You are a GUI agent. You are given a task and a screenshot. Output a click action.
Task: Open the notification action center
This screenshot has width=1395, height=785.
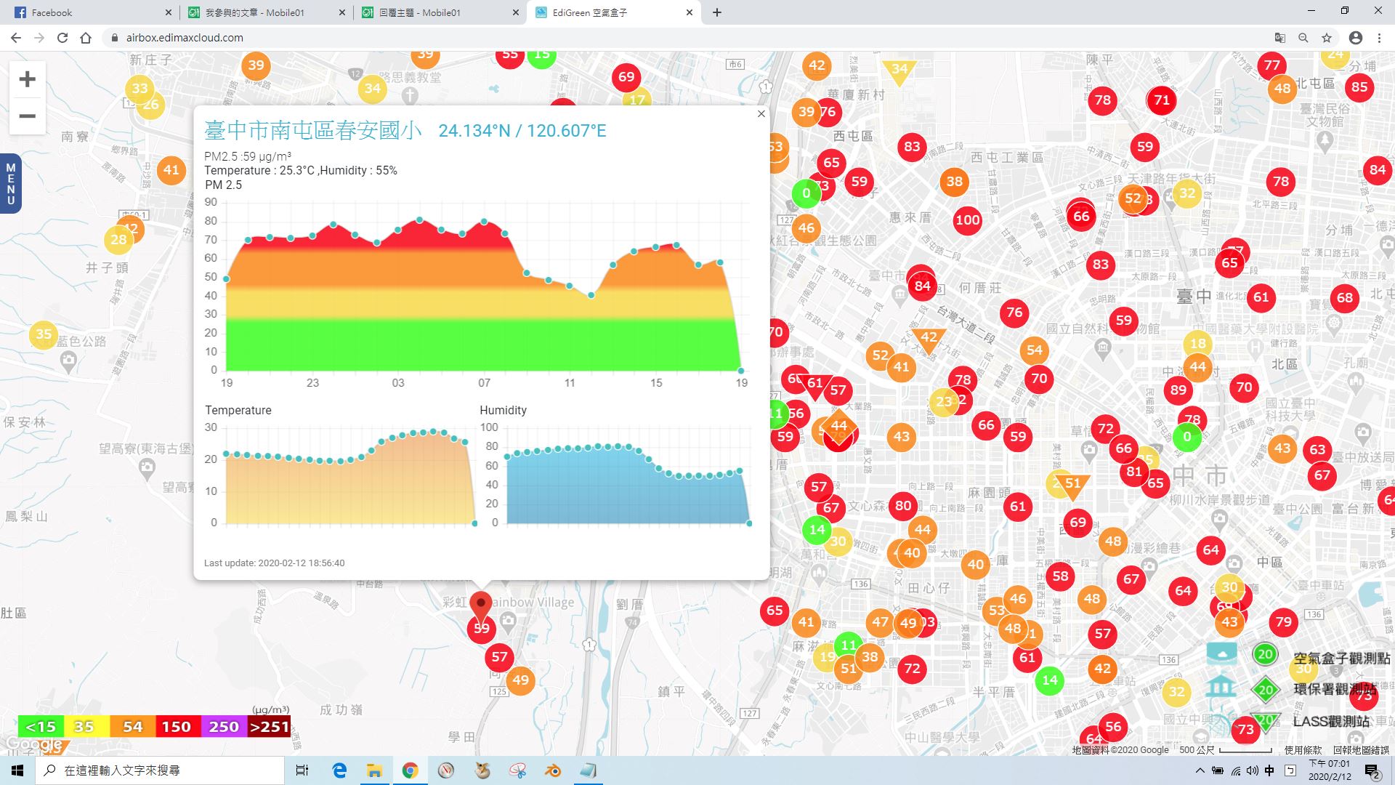pos(1372,771)
